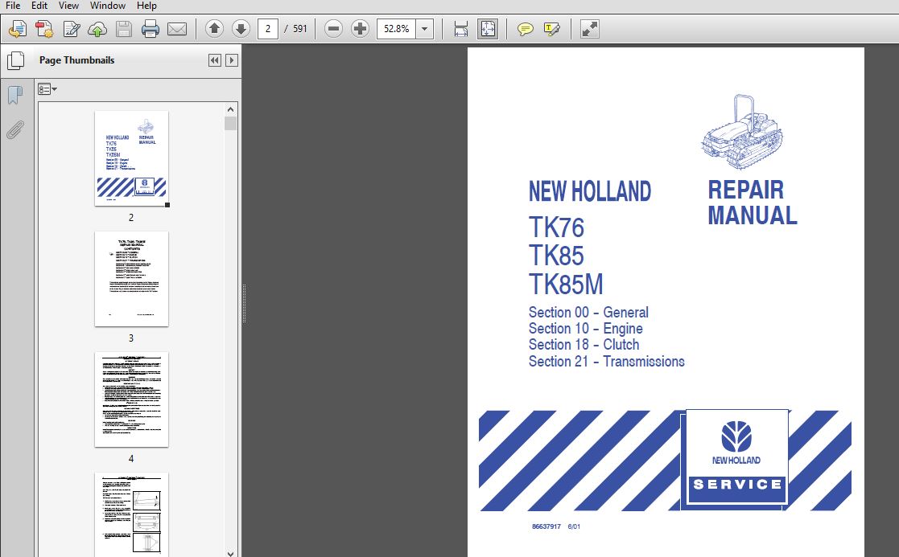
Task: Click the 'TK85M' model text
Action: [566, 285]
